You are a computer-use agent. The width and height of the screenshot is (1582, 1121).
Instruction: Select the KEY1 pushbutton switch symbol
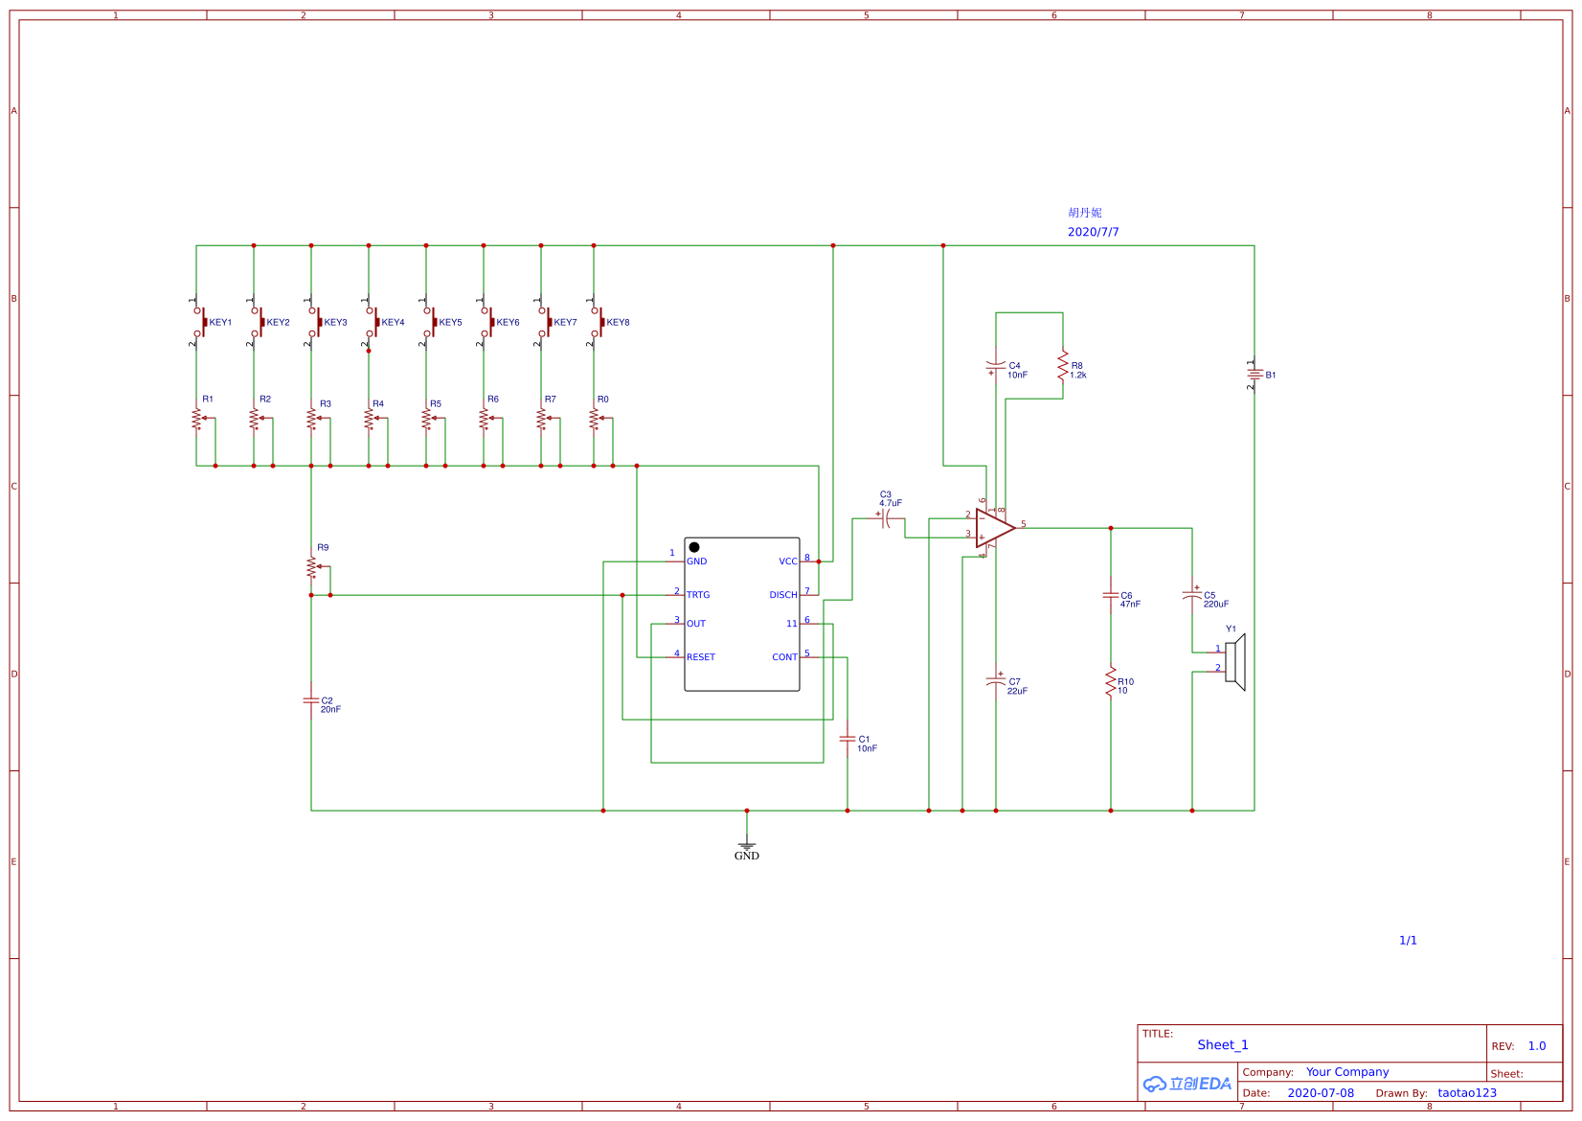coord(199,322)
